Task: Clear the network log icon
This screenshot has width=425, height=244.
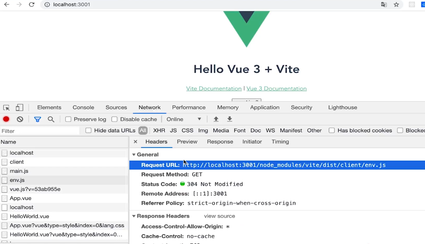Action: pyautogui.click(x=20, y=119)
